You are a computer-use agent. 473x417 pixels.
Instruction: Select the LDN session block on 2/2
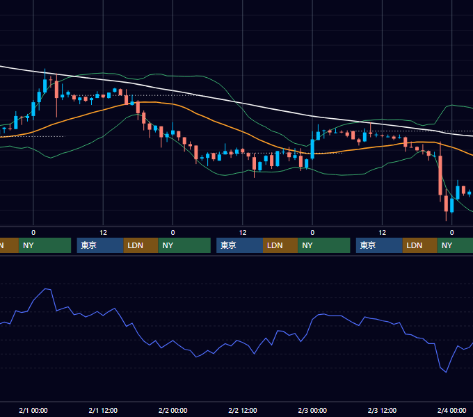click(x=280, y=245)
